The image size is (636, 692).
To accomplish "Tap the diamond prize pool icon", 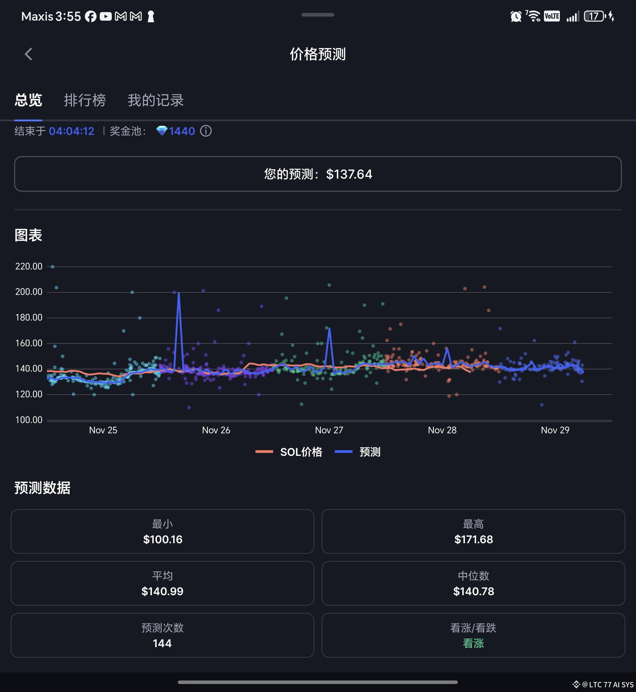I will tap(161, 131).
